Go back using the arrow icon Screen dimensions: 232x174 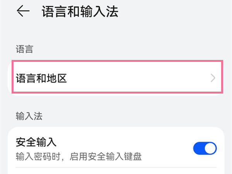pyautogui.click(x=23, y=11)
